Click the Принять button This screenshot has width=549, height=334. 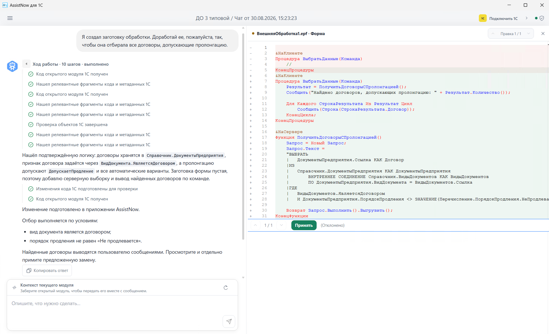[x=304, y=225]
